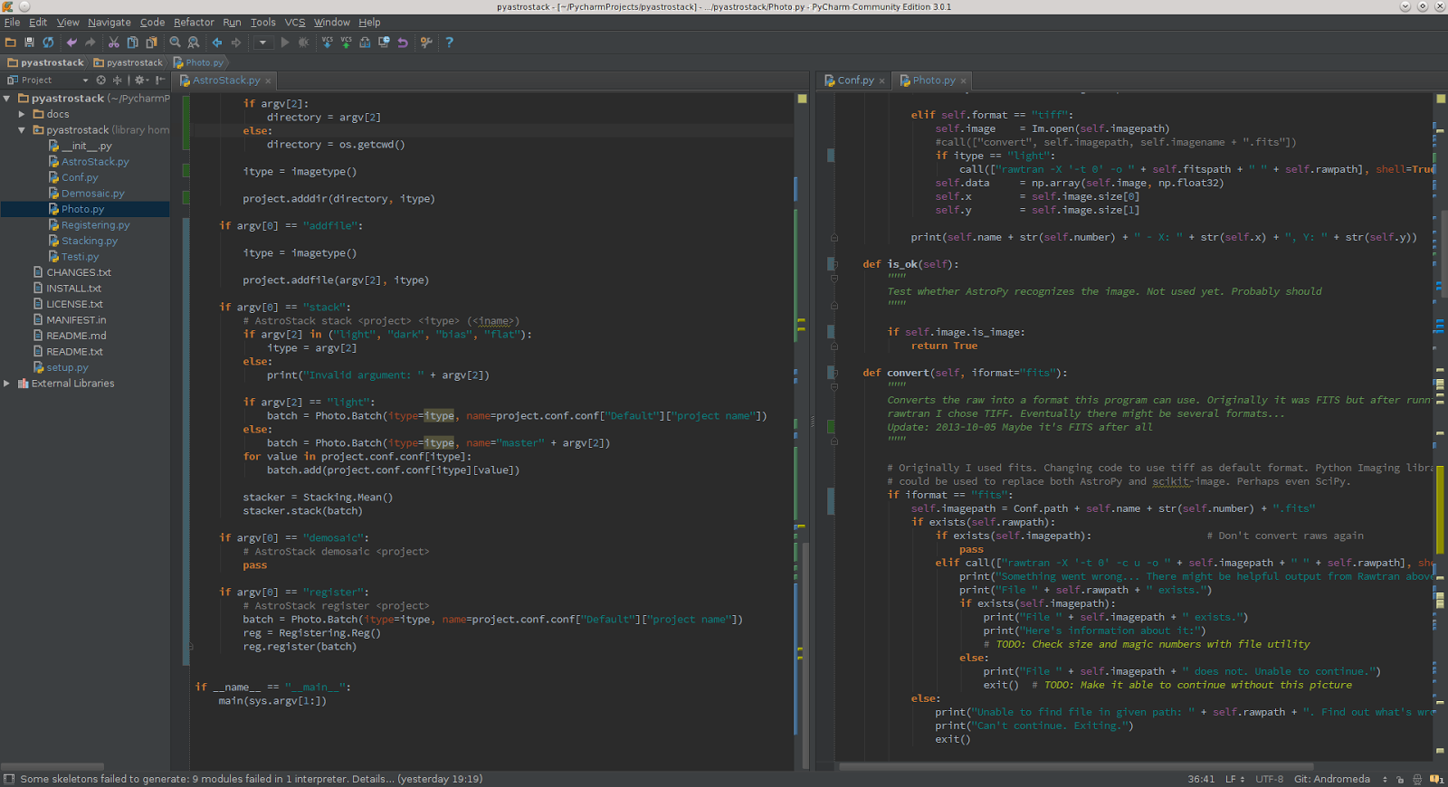The image size is (1448, 787).
Task: Click the Help question mark icon
Action: tap(449, 43)
